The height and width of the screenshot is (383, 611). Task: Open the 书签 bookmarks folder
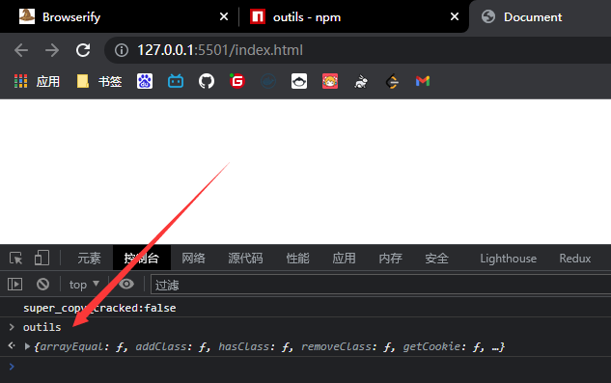pos(99,81)
